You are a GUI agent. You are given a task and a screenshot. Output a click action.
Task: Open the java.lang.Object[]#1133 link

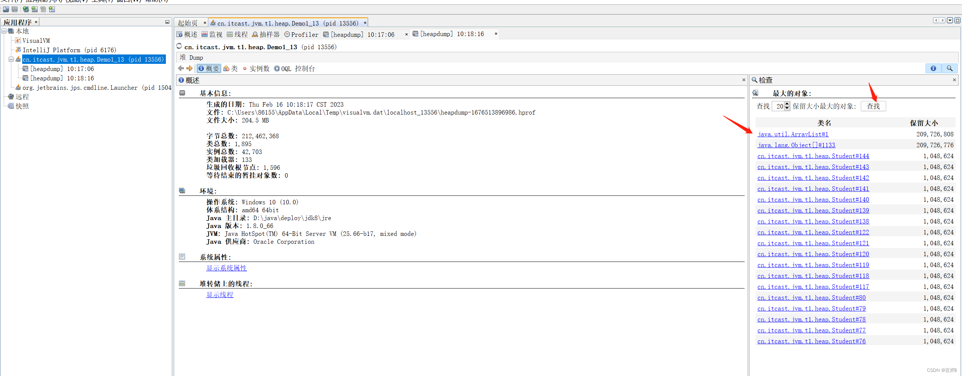click(796, 145)
